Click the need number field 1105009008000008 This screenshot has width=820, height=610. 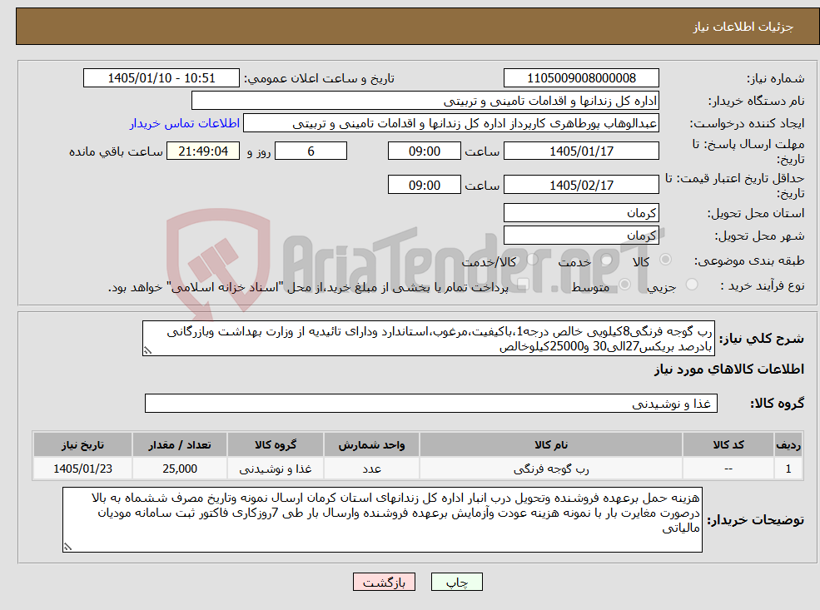581,78
